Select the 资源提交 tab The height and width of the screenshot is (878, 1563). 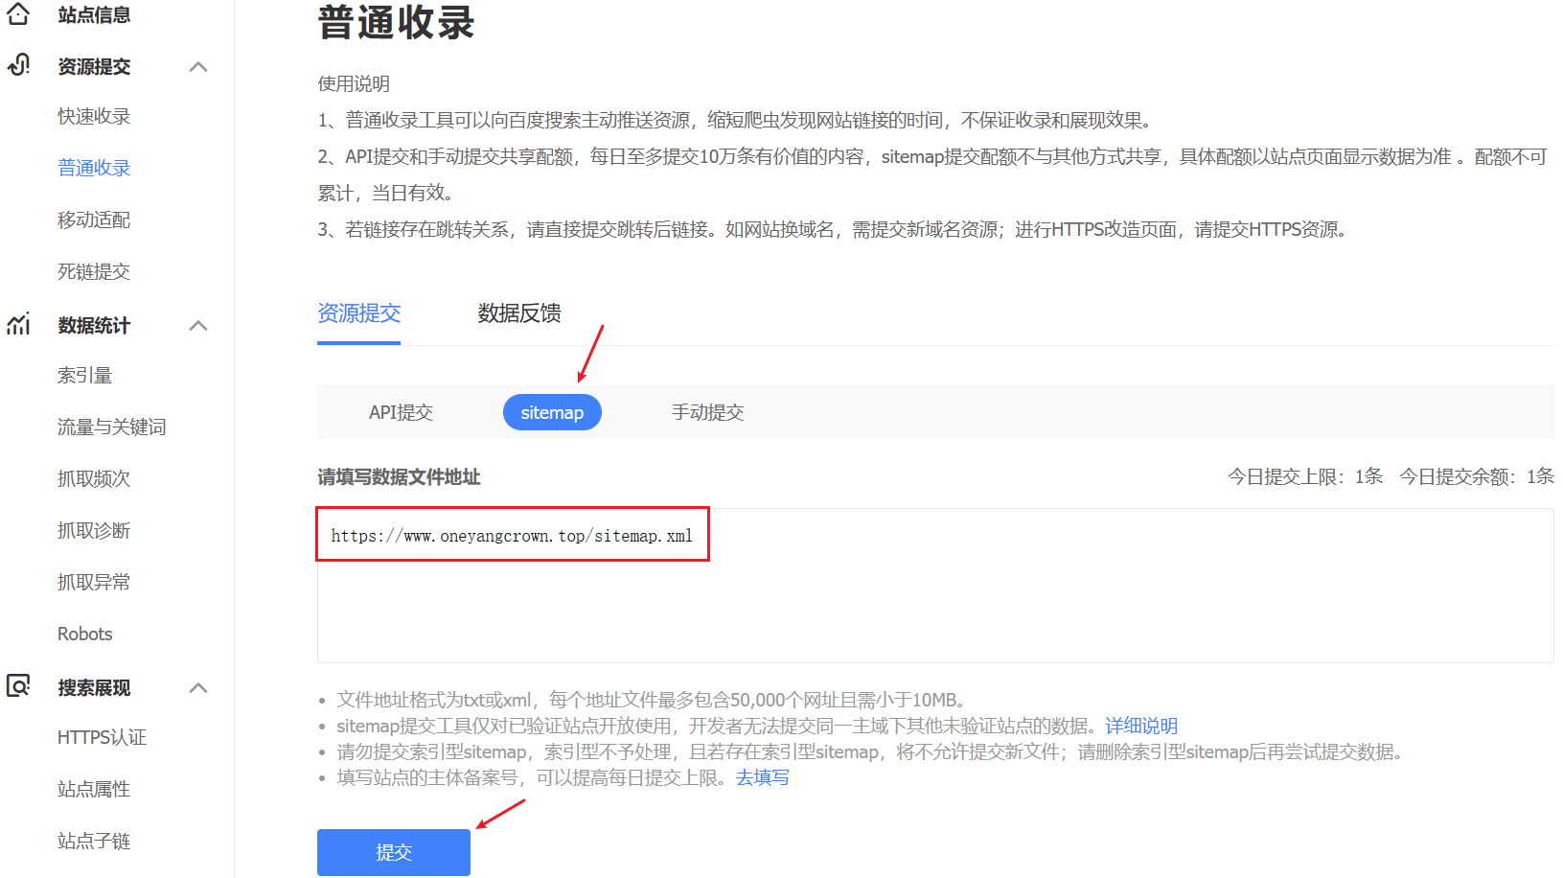point(358,313)
